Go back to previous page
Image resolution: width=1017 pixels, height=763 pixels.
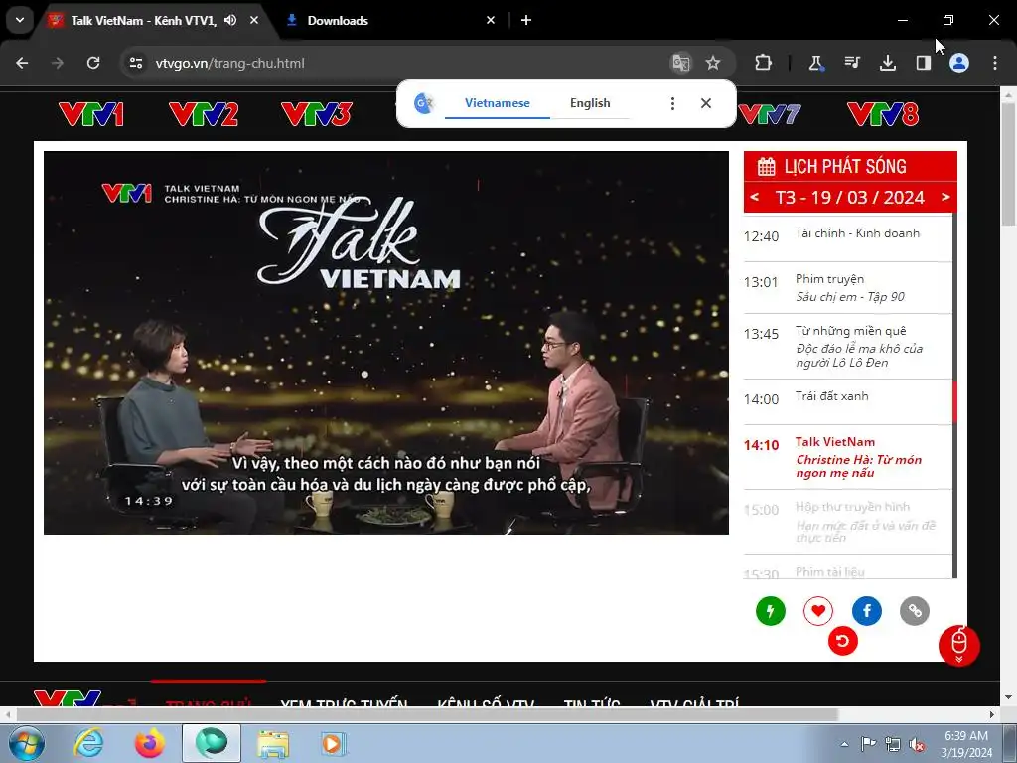coord(22,63)
